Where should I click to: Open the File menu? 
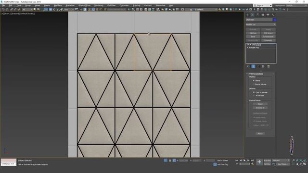(x=3, y=5)
